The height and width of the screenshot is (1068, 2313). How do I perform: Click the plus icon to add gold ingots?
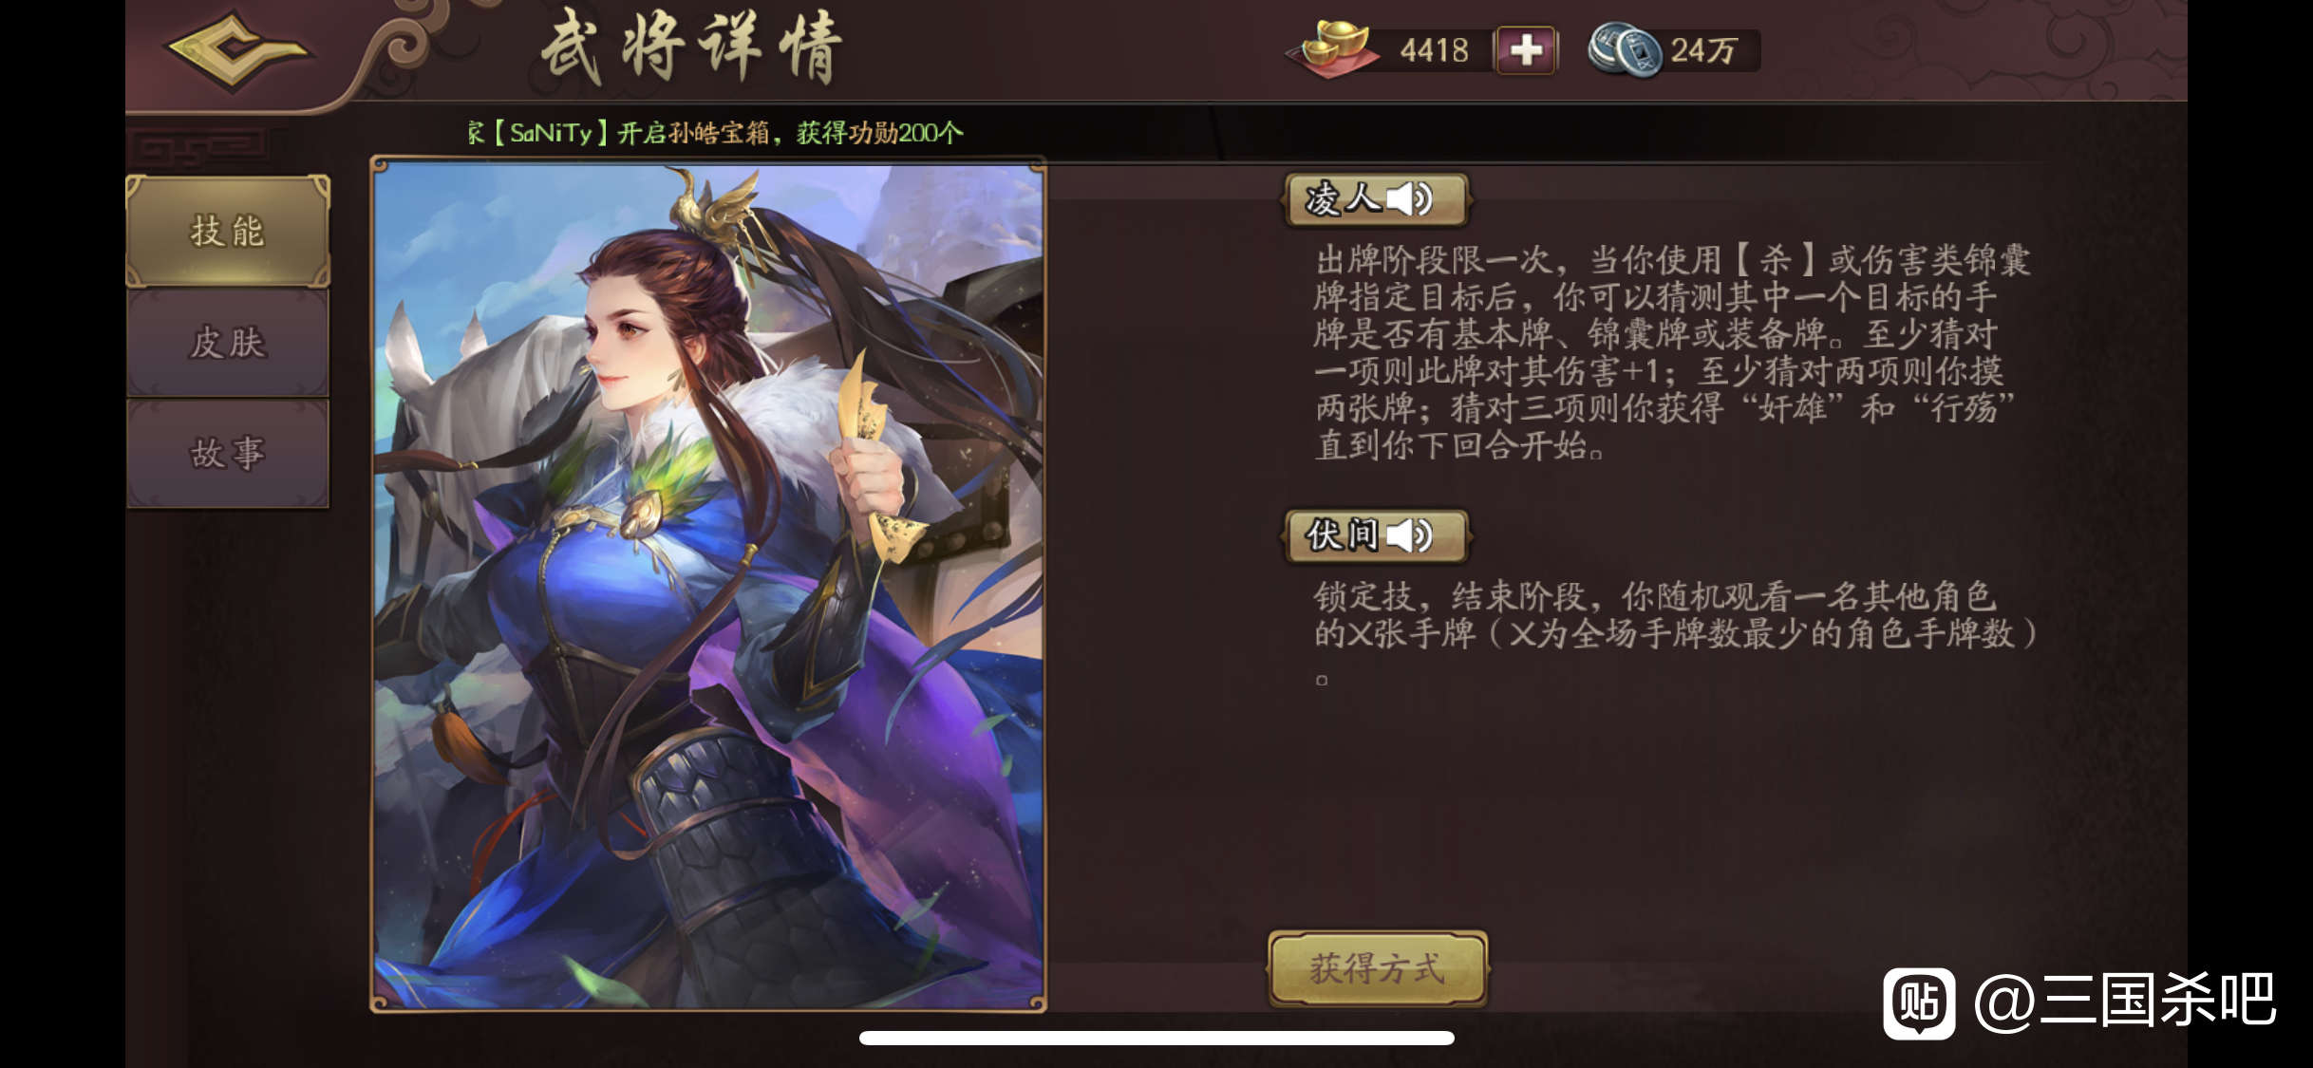[x=1526, y=49]
